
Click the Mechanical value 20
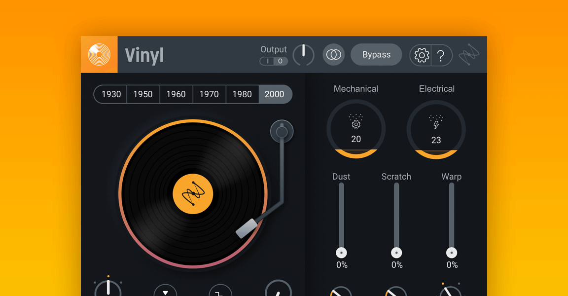(355, 139)
